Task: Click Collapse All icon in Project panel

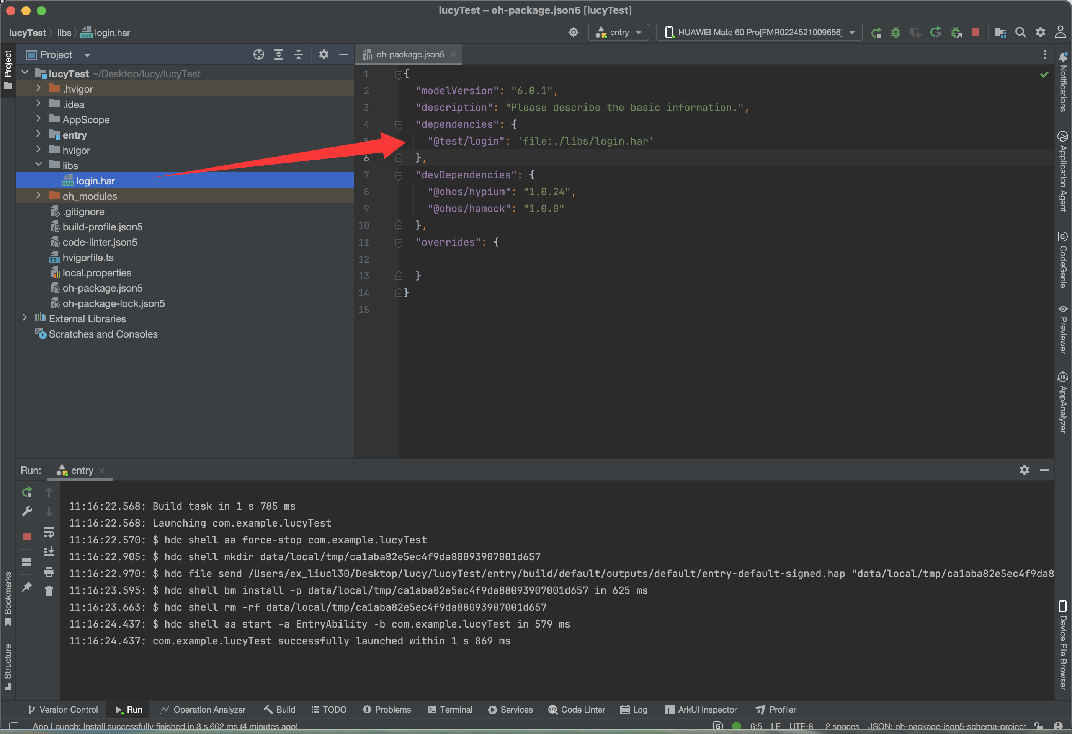Action: point(299,54)
